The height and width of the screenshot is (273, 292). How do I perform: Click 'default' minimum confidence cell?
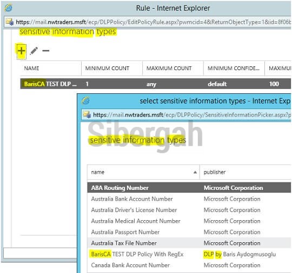217,84
